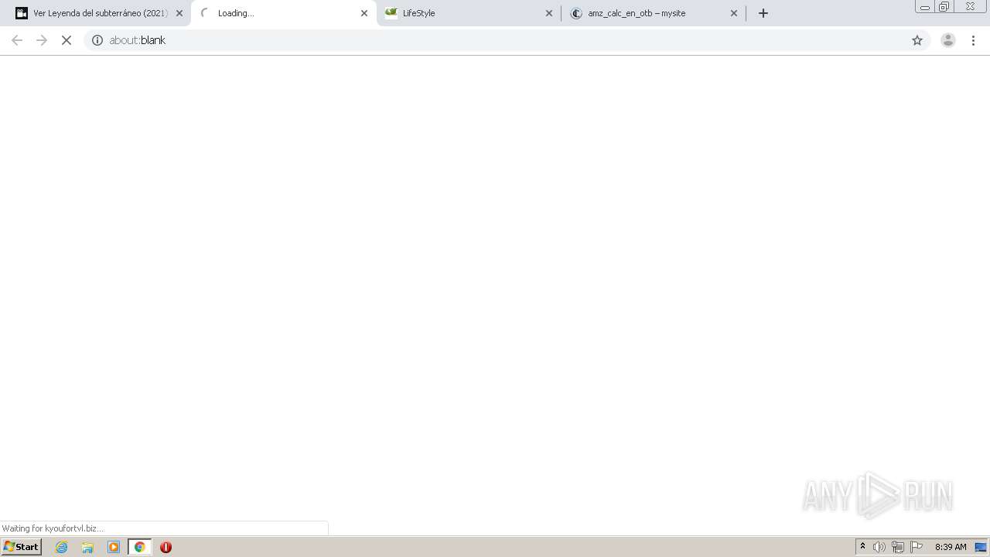Image resolution: width=990 pixels, height=557 pixels.
Task: Launch Internet Explorer from taskbar
Action: click(62, 547)
